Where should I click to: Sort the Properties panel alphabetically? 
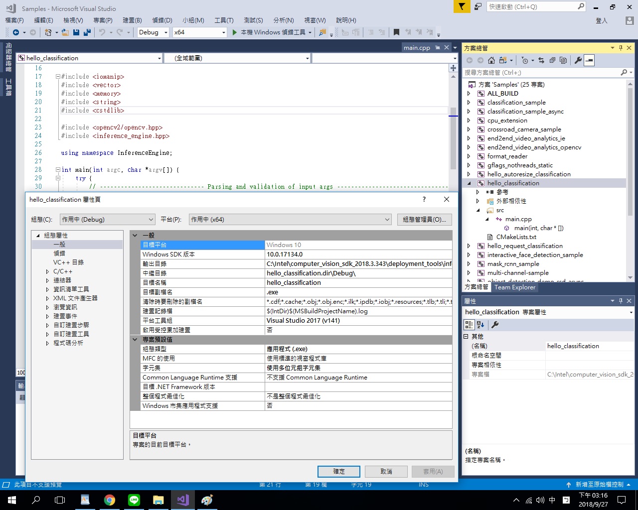480,325
